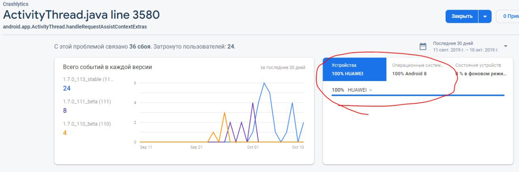Click the Oct 01 label on chart axis
Image resolution: width=519 pixels, height=172 pixels.
tap(253, 147)
